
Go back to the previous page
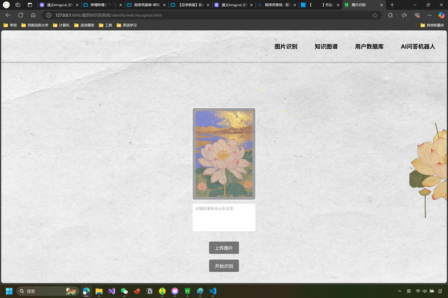[8, 15]
